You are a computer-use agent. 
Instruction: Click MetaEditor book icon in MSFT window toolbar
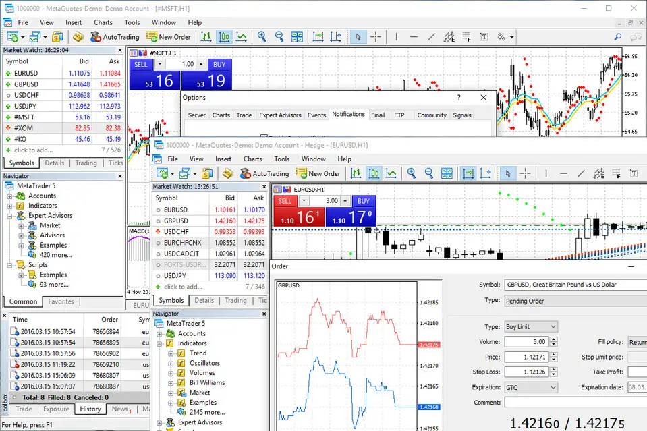point(78,37)
